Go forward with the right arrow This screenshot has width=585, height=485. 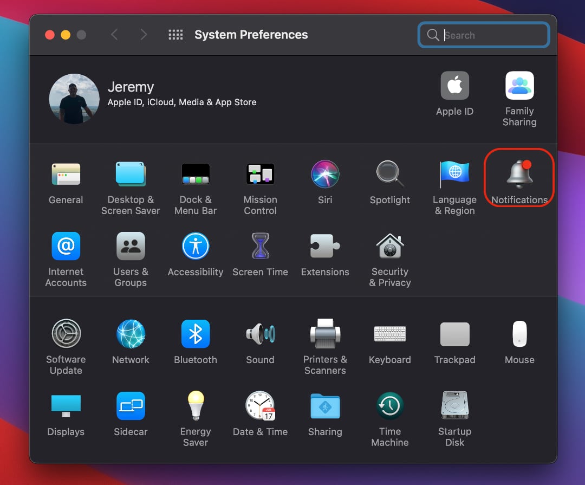coord(144,35)
